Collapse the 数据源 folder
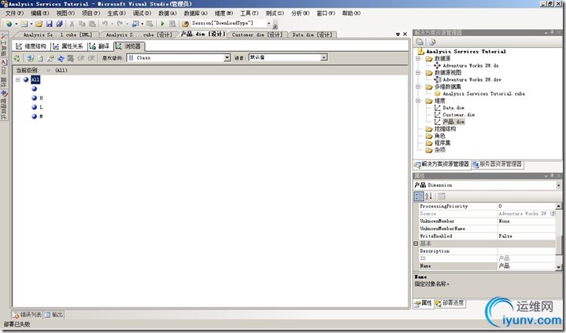Screen dimensions: 566x333 (418, 58)
